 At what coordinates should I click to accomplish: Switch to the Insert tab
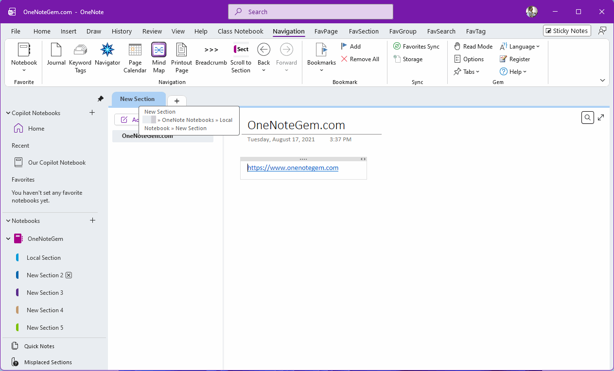69,31
